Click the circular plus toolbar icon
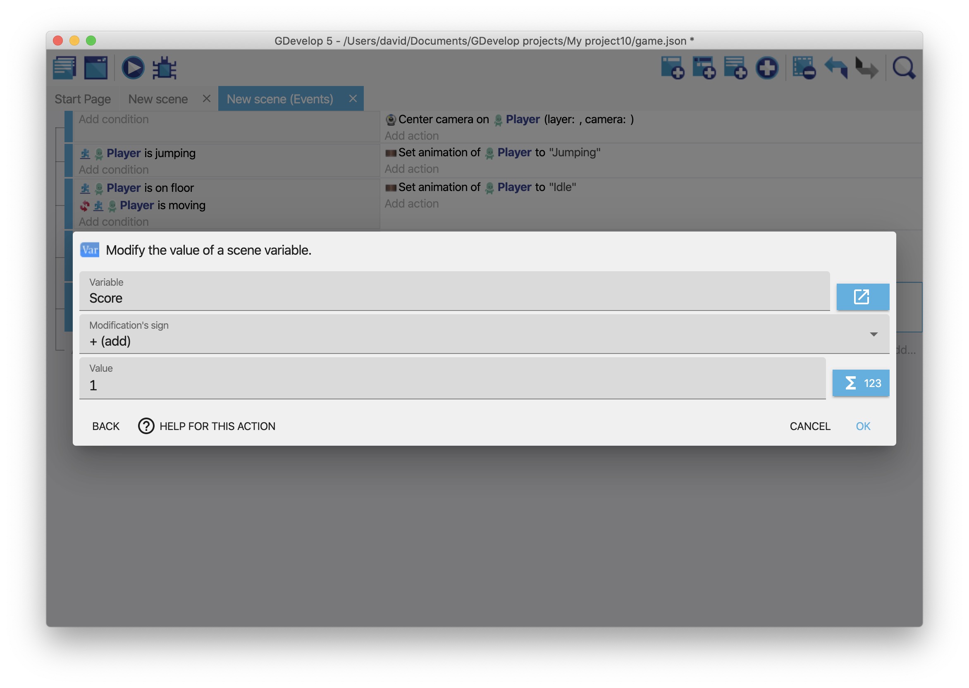This screenshot has width=969, height=688. (x=766, y=68)
